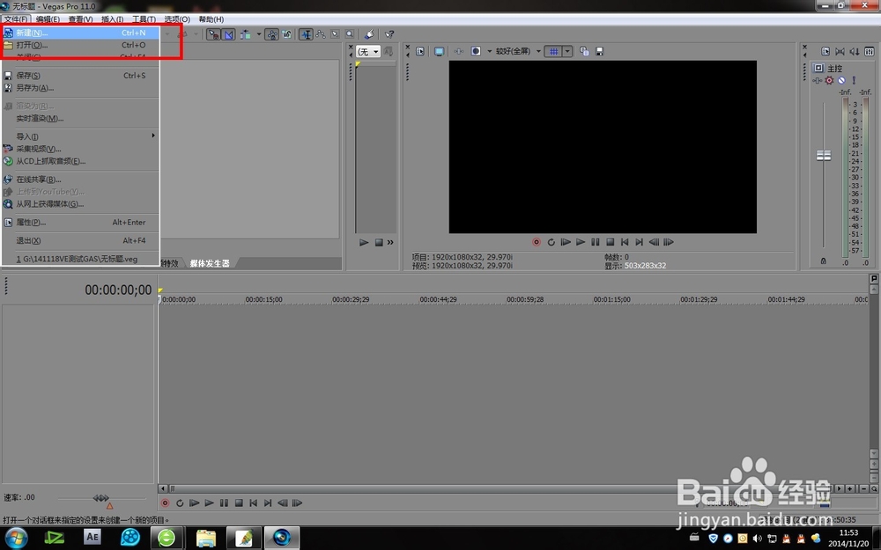881x550 pixels.
Task: Click the master volume fader
Action: point(824,156)
